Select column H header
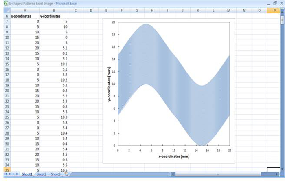The height and width of the screenshot is (181, 285). (152, 11)
